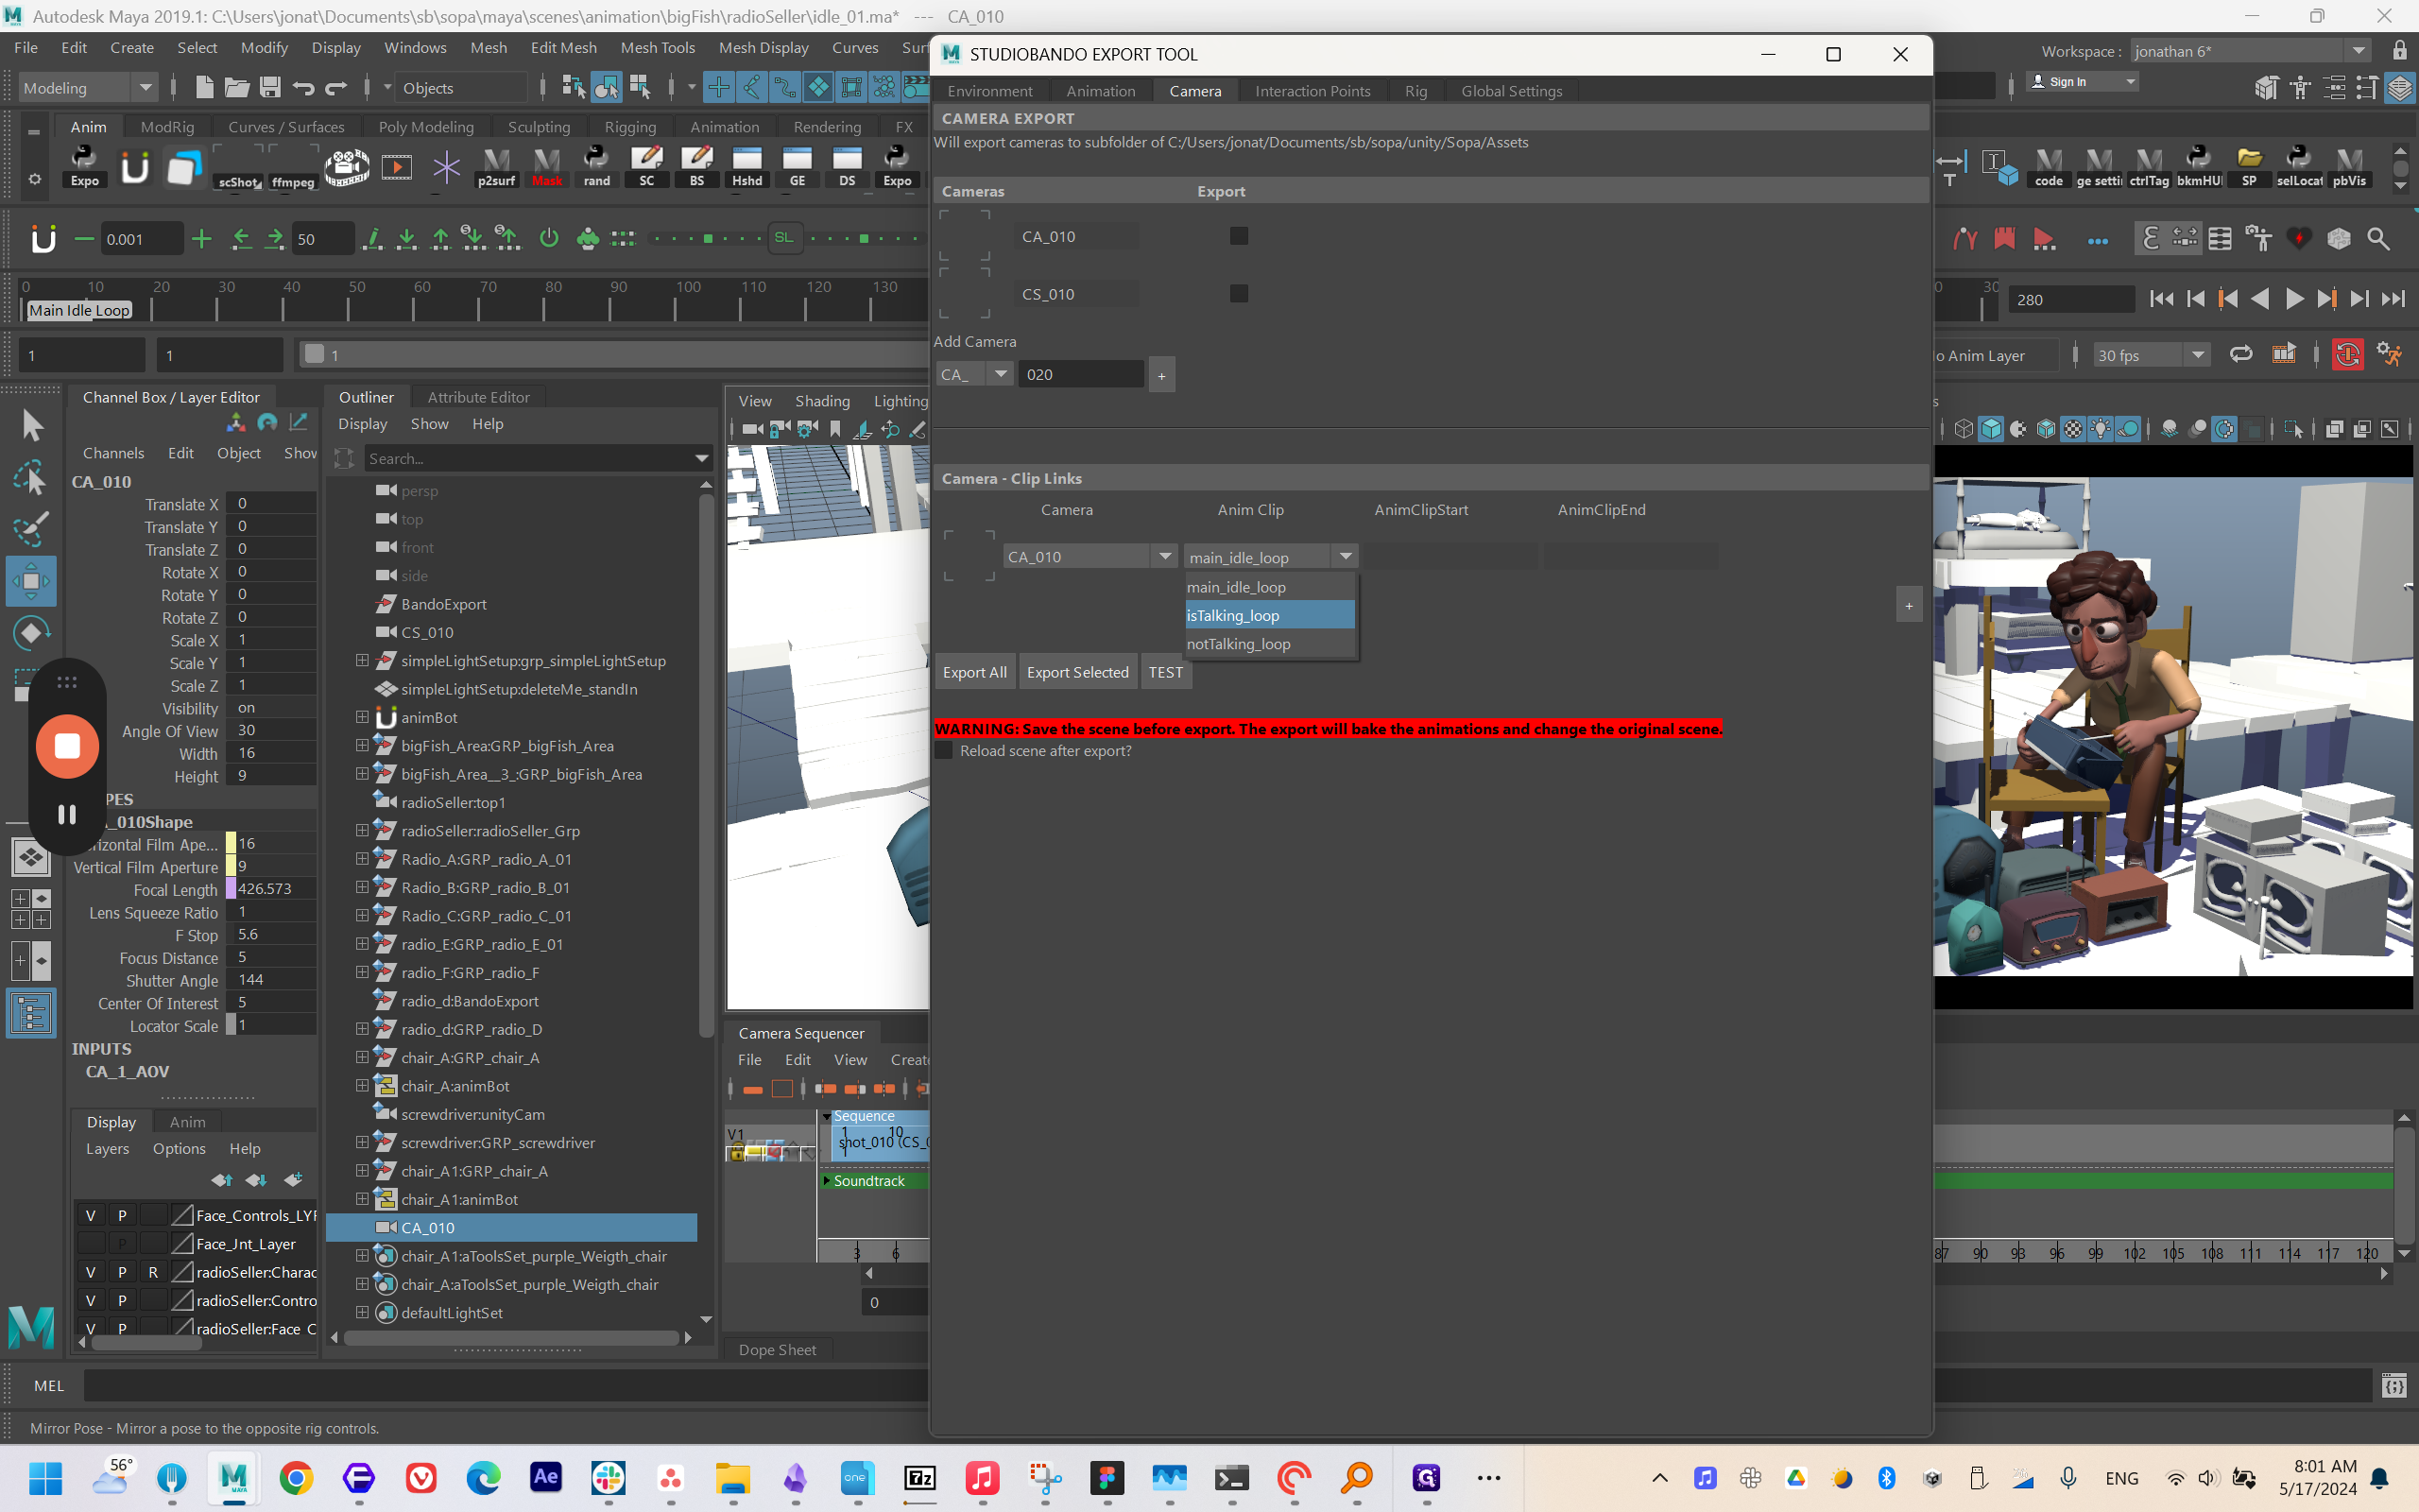Click the Outliner search field
The height and width of the screenshot is (1512, 2419).
click(524, 458)
